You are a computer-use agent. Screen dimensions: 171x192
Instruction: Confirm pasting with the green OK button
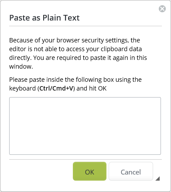(x=89, y=171)
